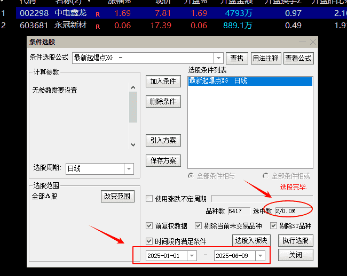Toggle 剔除当前未交易品种 checkbox
347x276 pixels.
[x=198, y=226]
